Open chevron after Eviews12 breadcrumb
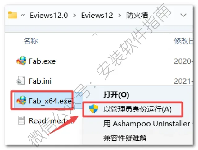198x150 pixels. tap(119, 16)
